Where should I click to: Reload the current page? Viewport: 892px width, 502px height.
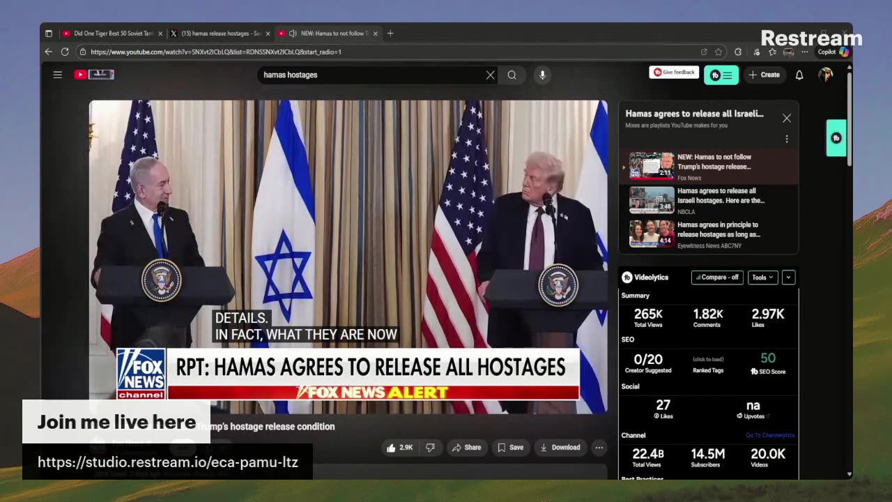[65, 52]
